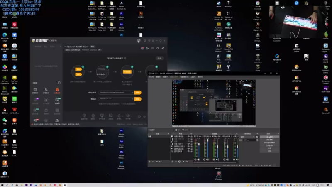332x187 pixels.
Task: Open microphone dropdown arrow in streaming app toolbar
Action: [x=122, y=116]
